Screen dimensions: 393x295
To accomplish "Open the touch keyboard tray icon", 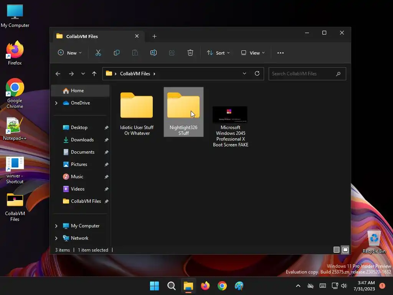I will (322, 286).
